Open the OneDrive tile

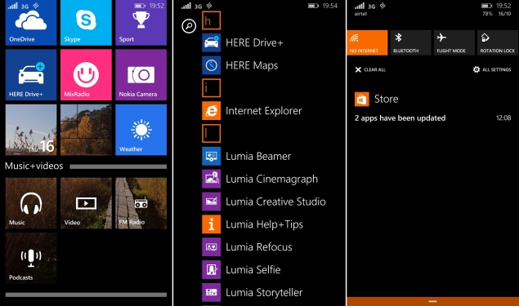pyautogui.click(x=31, y=23)
